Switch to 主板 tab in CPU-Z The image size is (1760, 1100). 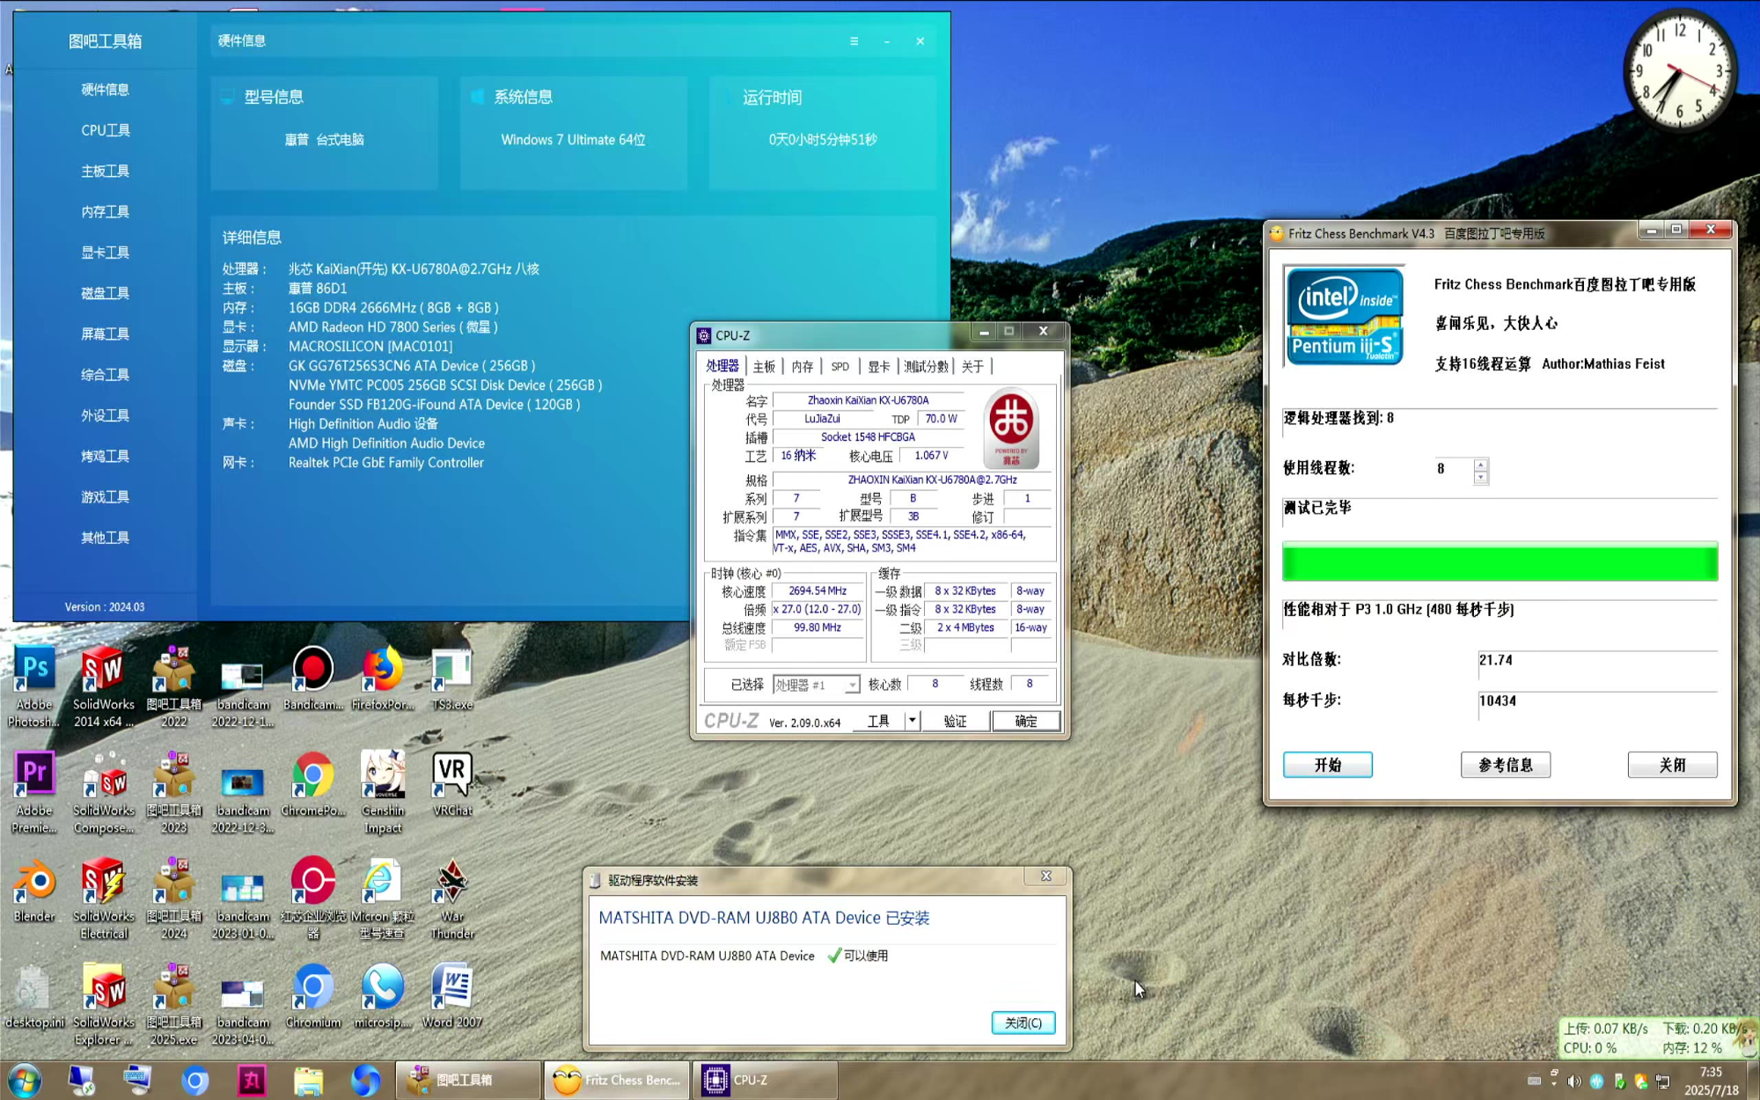pyautogui.click(x=764, y=366)
